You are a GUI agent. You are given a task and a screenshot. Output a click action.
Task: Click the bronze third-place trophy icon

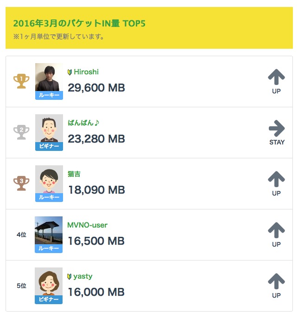pyautogui.click(x=21, y=183)
